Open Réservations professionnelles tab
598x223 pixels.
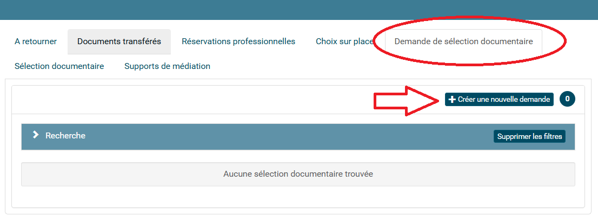click(238, 41)
